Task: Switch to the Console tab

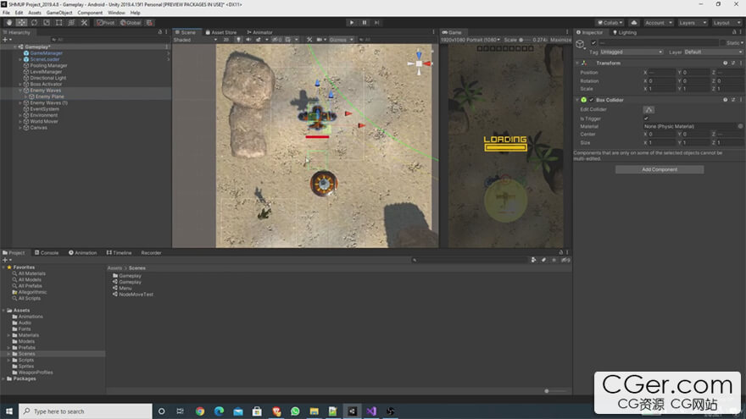Action: (47, 253)
